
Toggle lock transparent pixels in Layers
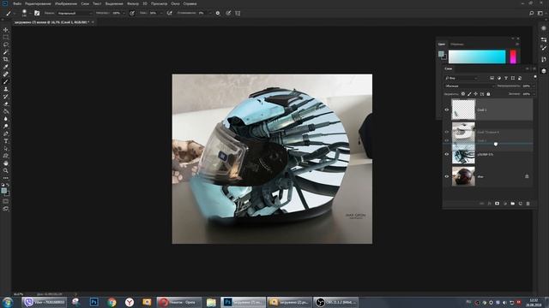pyautogui.click(x=463, y=94)
